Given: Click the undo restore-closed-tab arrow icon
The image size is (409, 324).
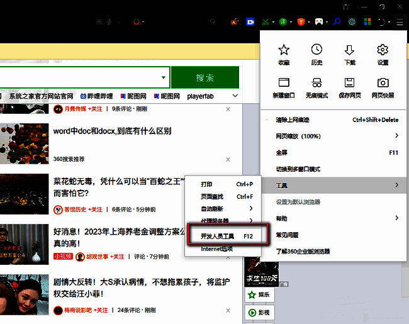Looking at the screenshot, I should [381, 22].
